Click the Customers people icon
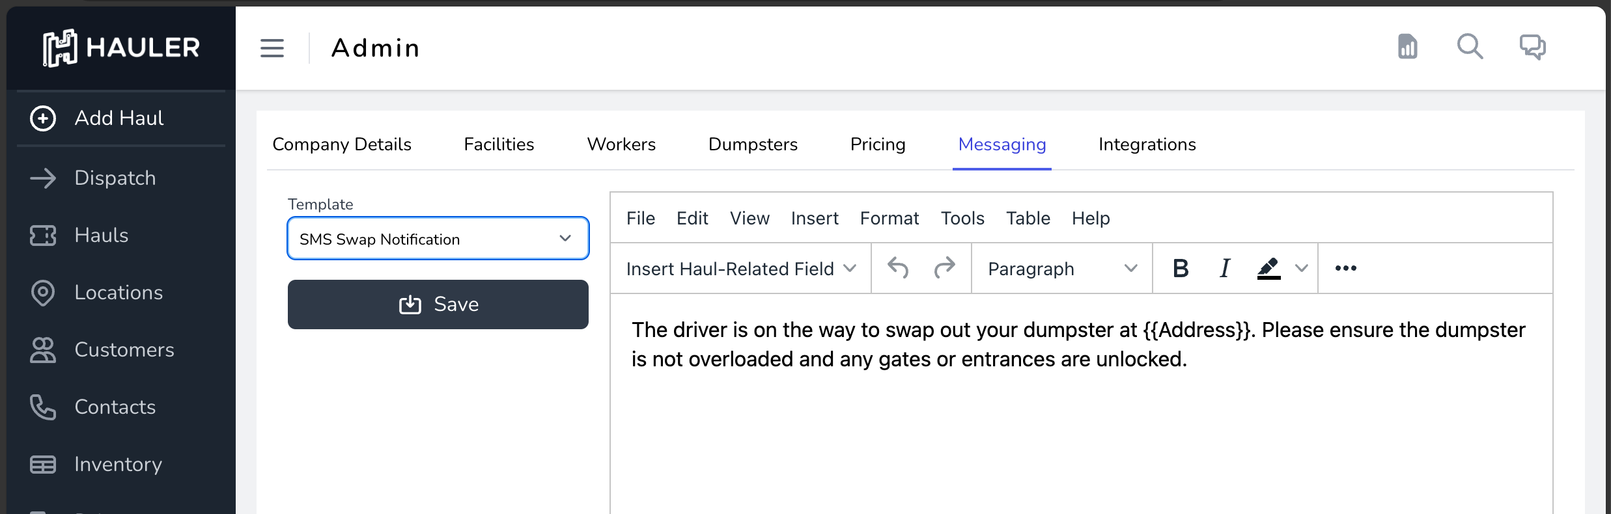Viewport: 1611px width, 514px height. [43, 350]
